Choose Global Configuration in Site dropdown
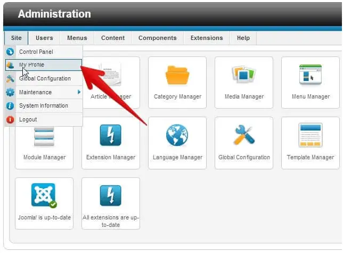 click(x=44, y=78)
